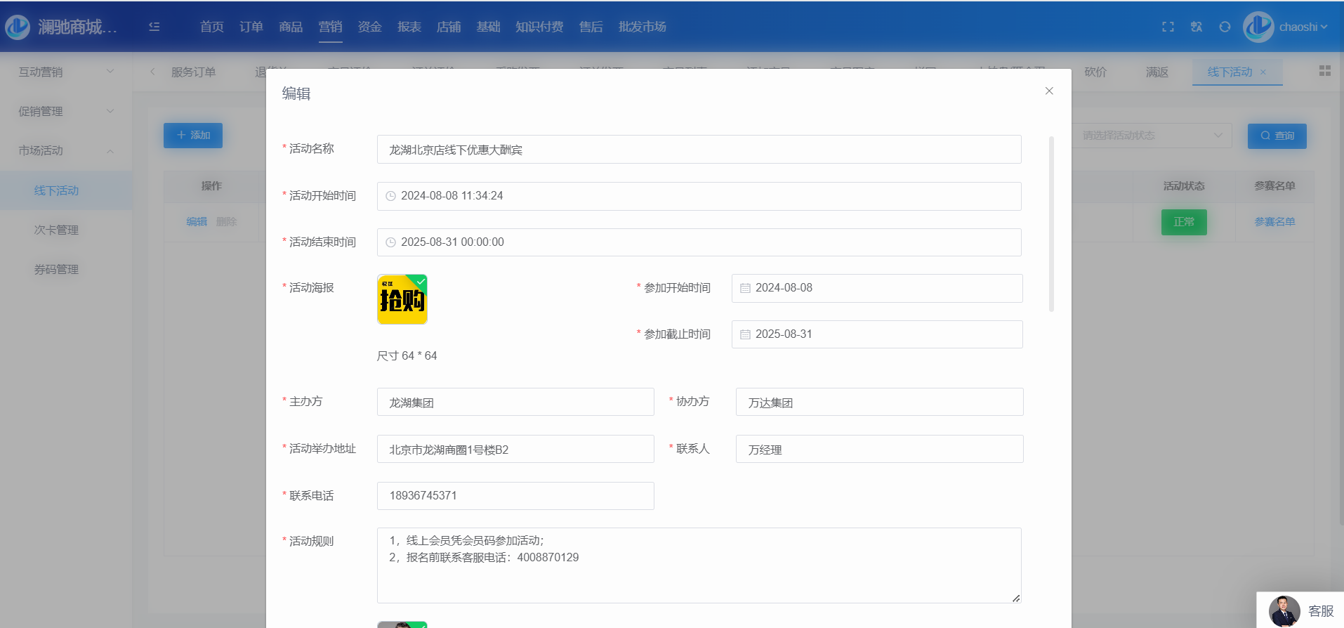The width and height of the screenshot is (1344, 628).
Task: Expand the 互动营销 sidebar group
Action: (x=65, y=72)
